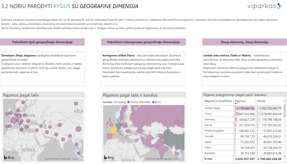Open the Terms link on the filled map
Viewport: 287px width, 164px height.
[x=175, y=159]
